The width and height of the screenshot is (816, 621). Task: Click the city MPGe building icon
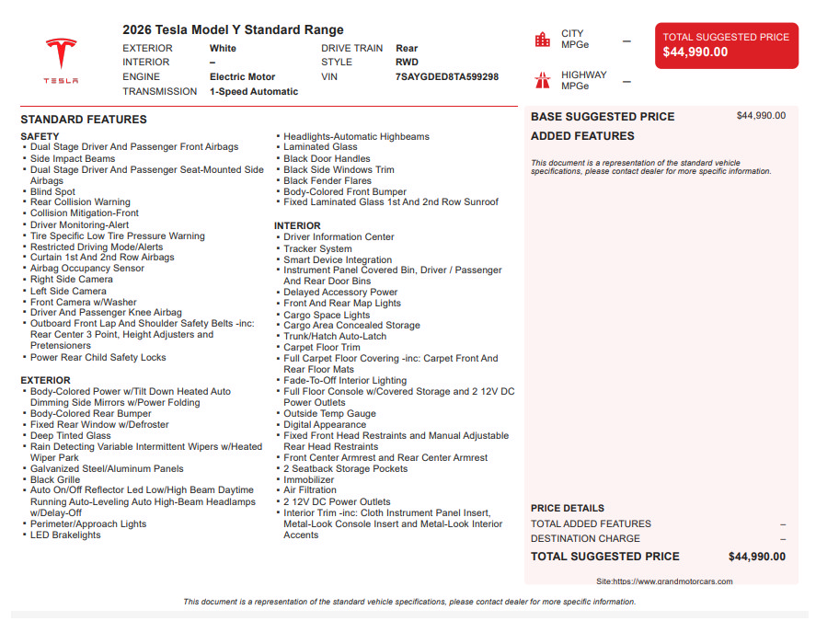pyautogui.click(x=542, y=39)
